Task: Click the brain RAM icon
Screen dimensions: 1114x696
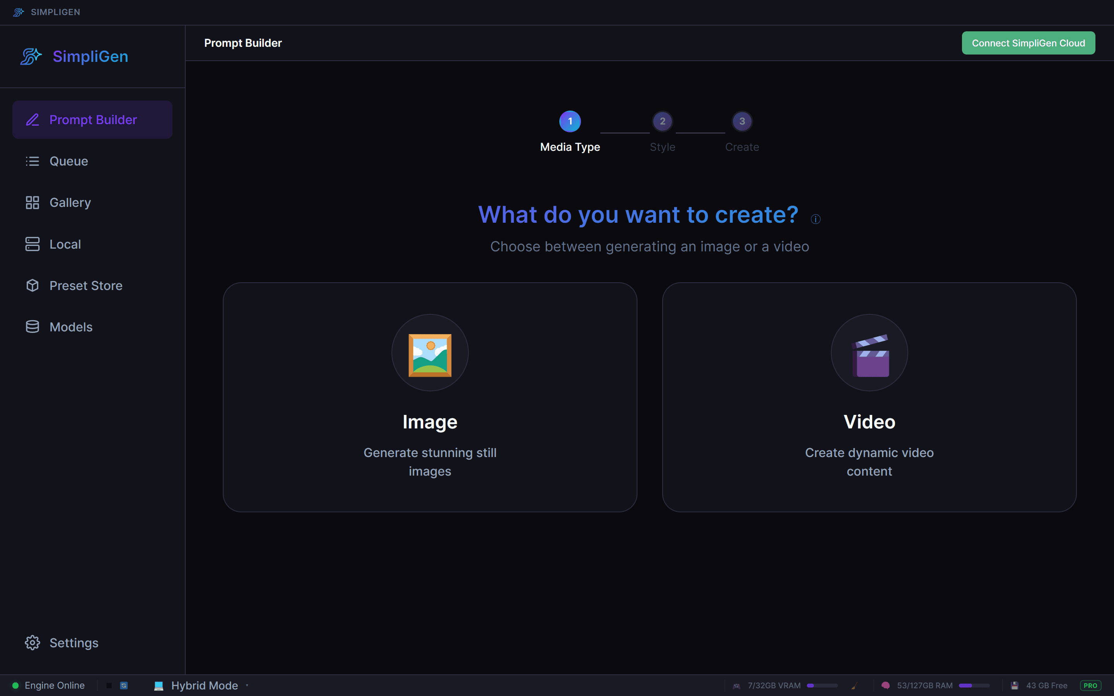Action: click(x=885, y=686)
